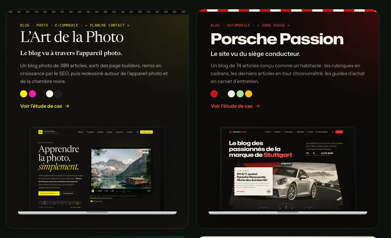This screenshot has height=238, width=391.
Task: Open the L'Art de la Photo laptop preview
Action: tap(97, 170)
